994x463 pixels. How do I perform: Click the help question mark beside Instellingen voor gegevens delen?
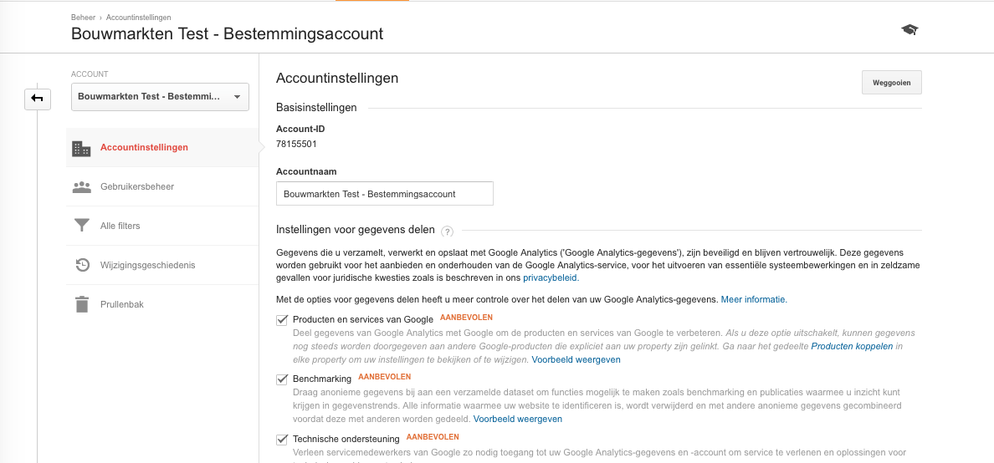(x=448, y=231)
